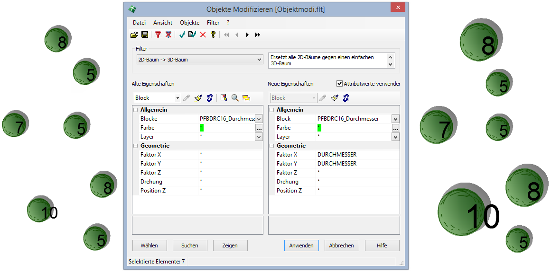Click the crossed-out funnel delete filter icon
The height and width of the screenshot is (272, 551).
tap(168, 35)
